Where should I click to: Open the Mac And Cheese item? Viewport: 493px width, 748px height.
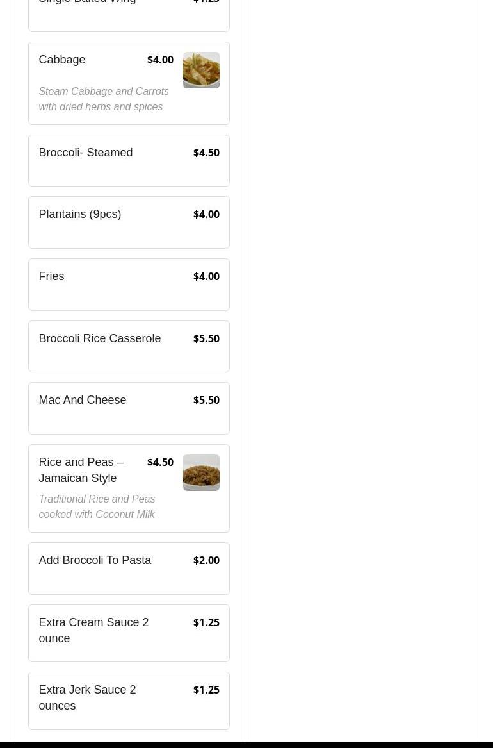(x=83, y=400)
